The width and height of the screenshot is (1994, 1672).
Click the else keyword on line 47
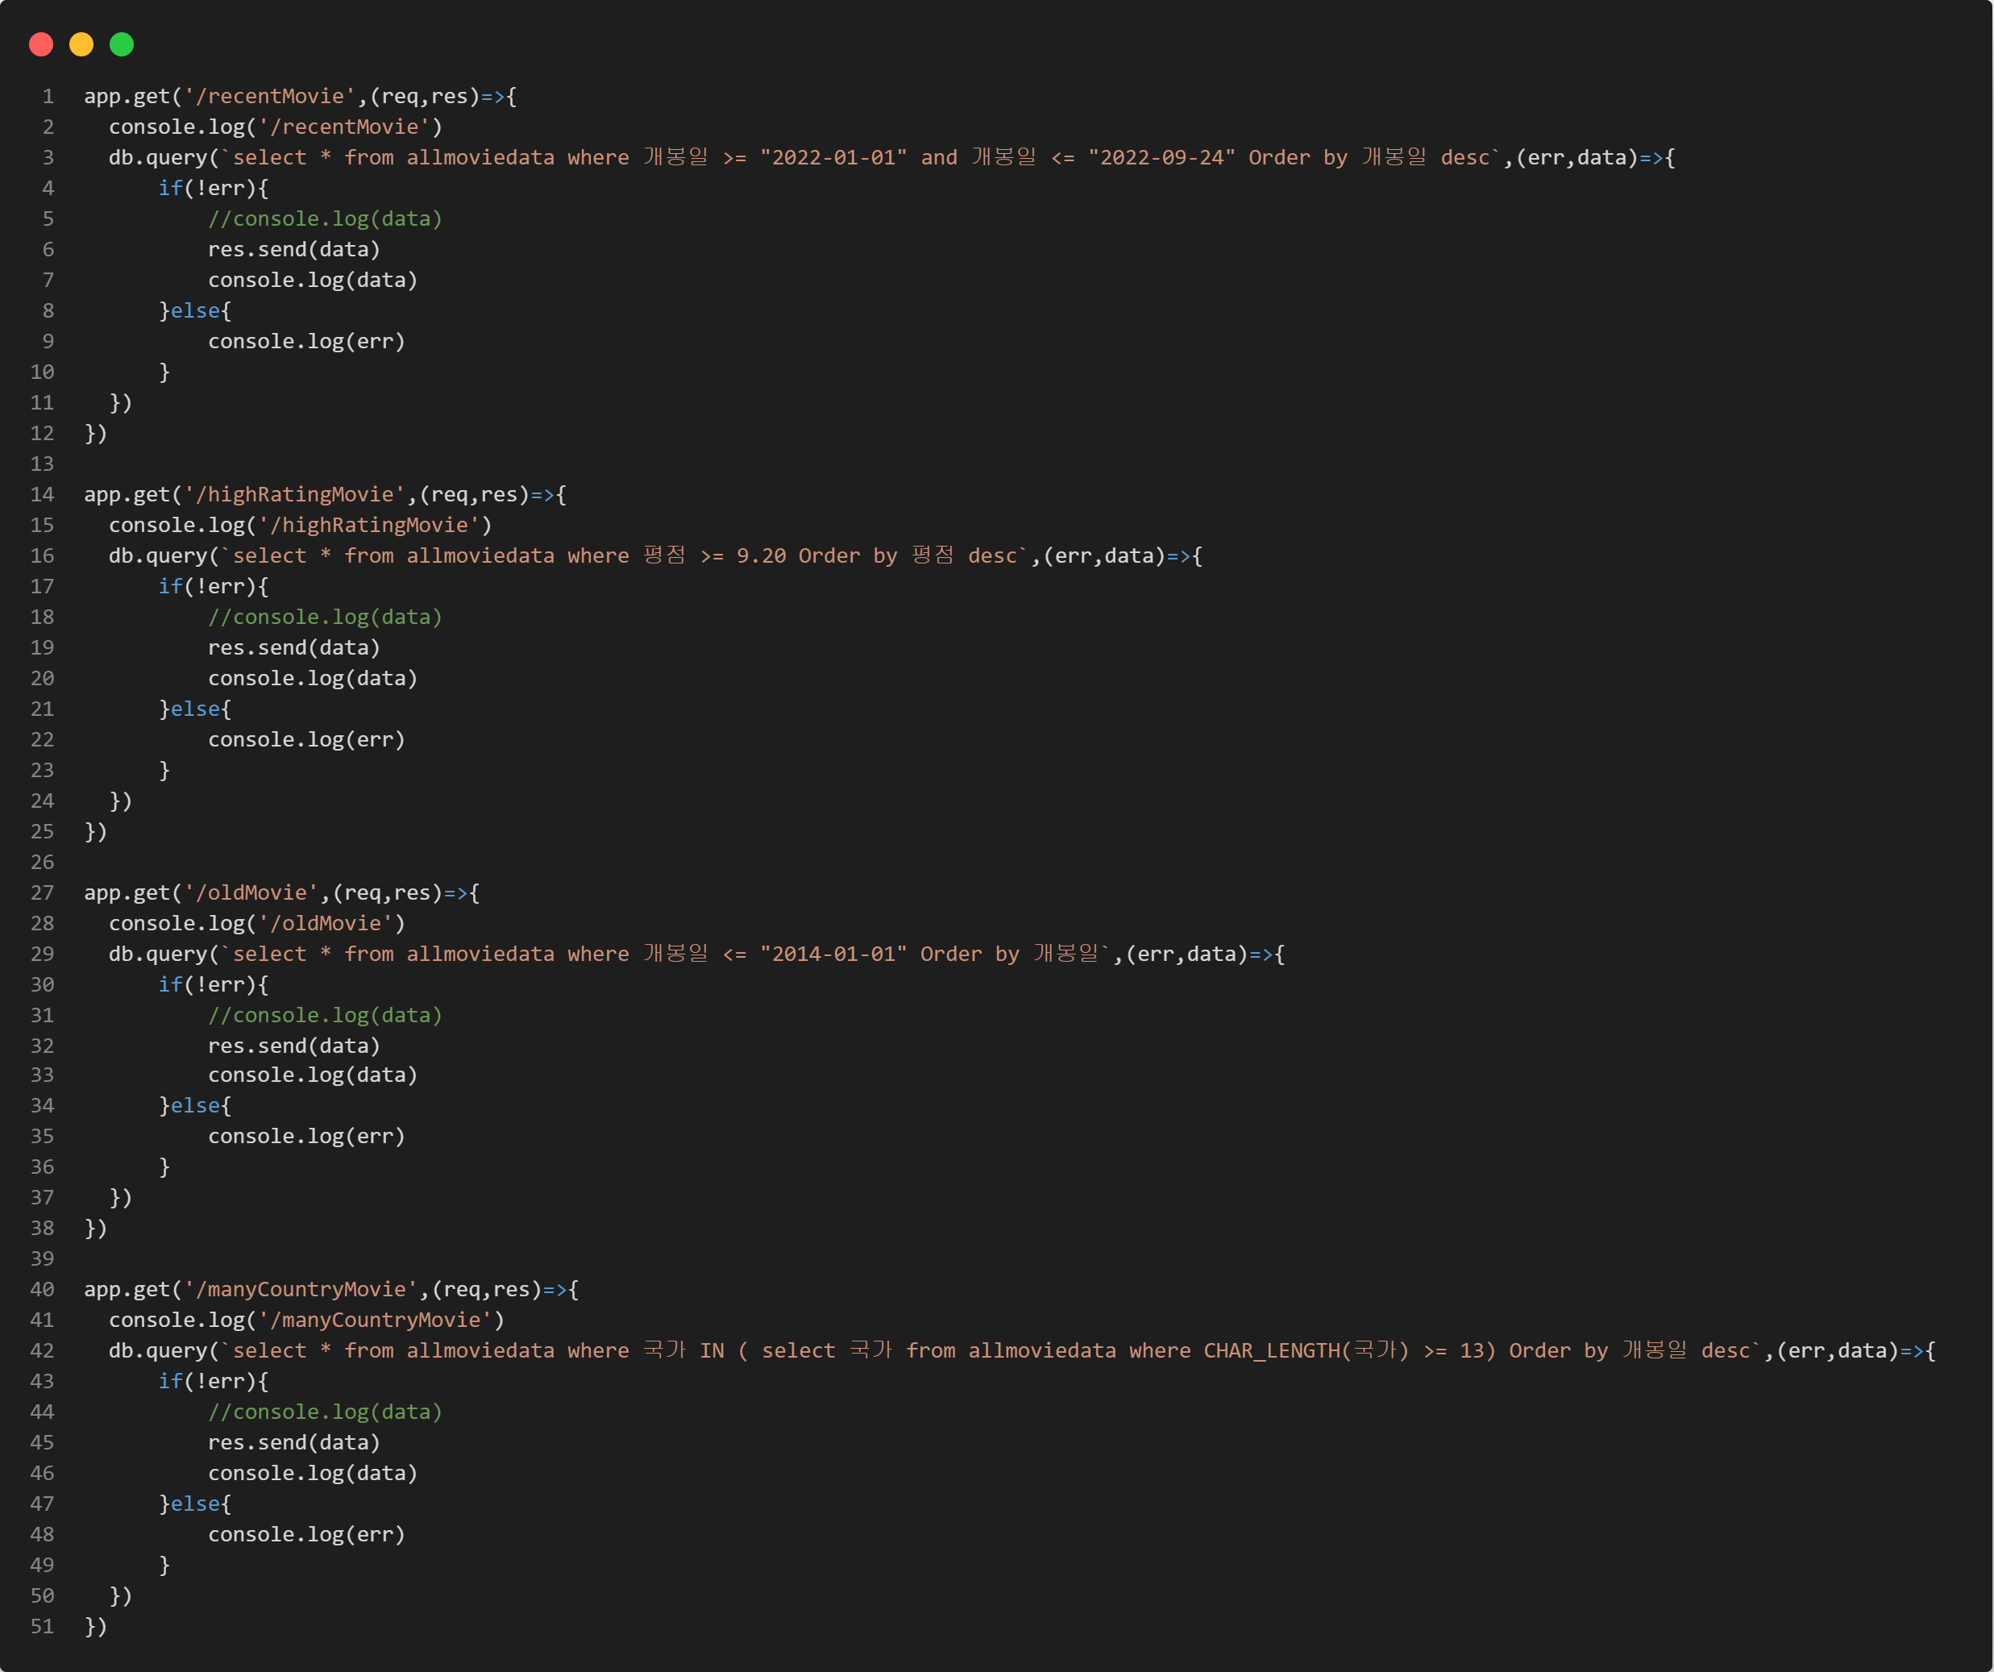(196, 1504)
